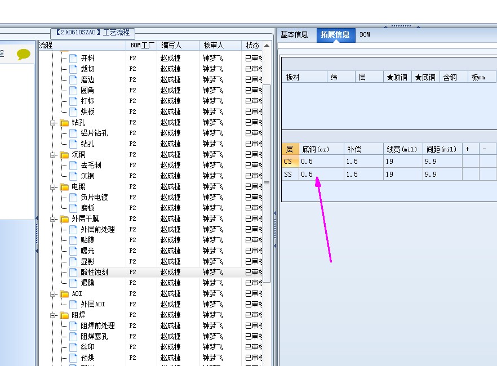The width and height of the screenshot is (497, 366).
Task: Click the 补偿 value 1.5 in CS row
Action: click(363, 162)
